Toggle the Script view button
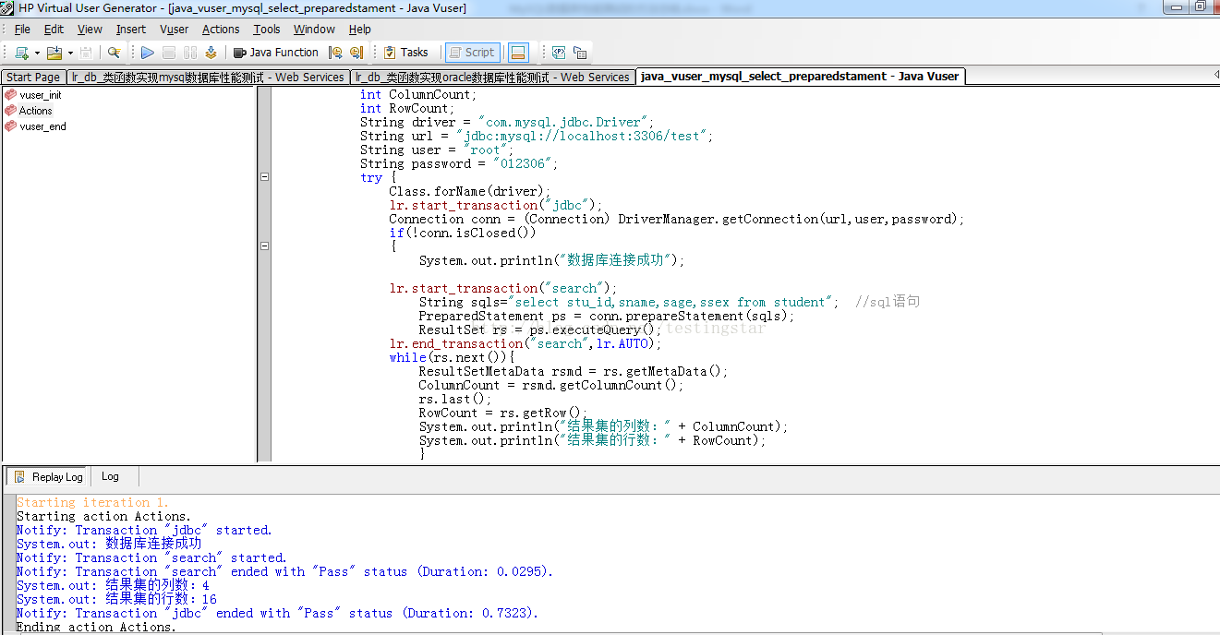Viewport: 1220px width, 635px height. [472, 53]
